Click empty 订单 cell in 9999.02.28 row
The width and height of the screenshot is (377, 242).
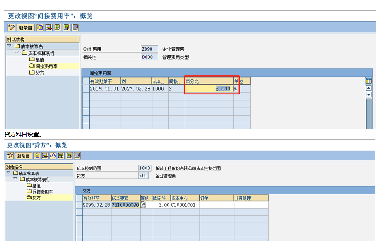point(217,205)
